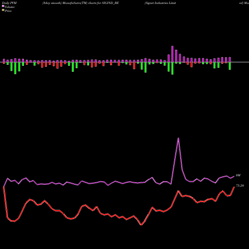Click the 'Price' legend label
The image size is (249, 249).
(x=8, y=11)
